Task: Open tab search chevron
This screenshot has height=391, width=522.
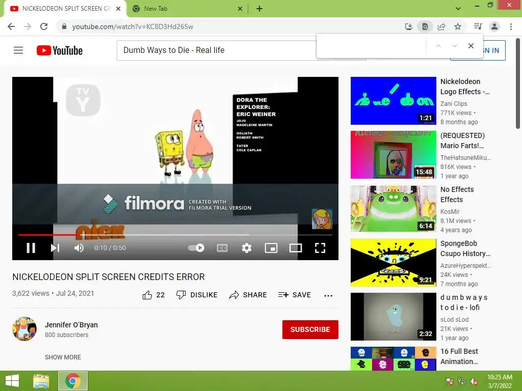Action: [458, 9]
